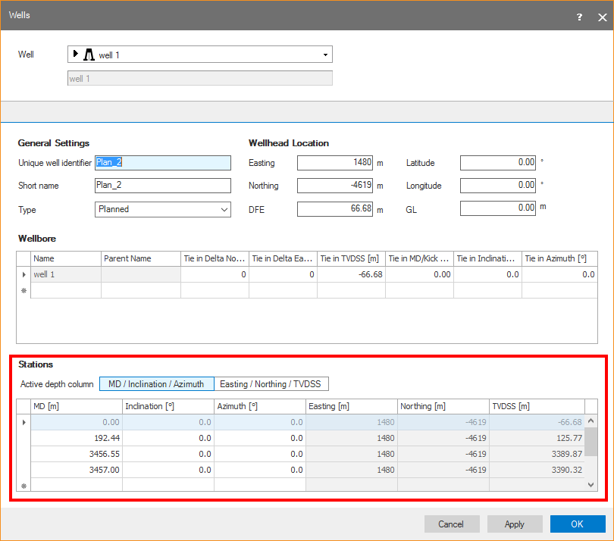
Task: Click the new row asterisk in Stations table
Action: click(23, 486)
